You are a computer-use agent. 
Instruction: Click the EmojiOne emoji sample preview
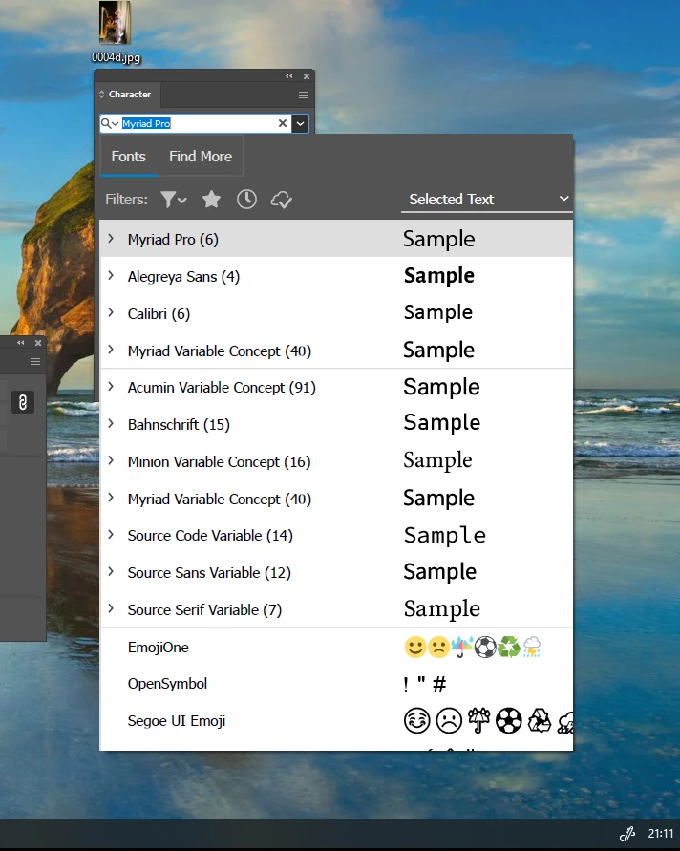473,647
